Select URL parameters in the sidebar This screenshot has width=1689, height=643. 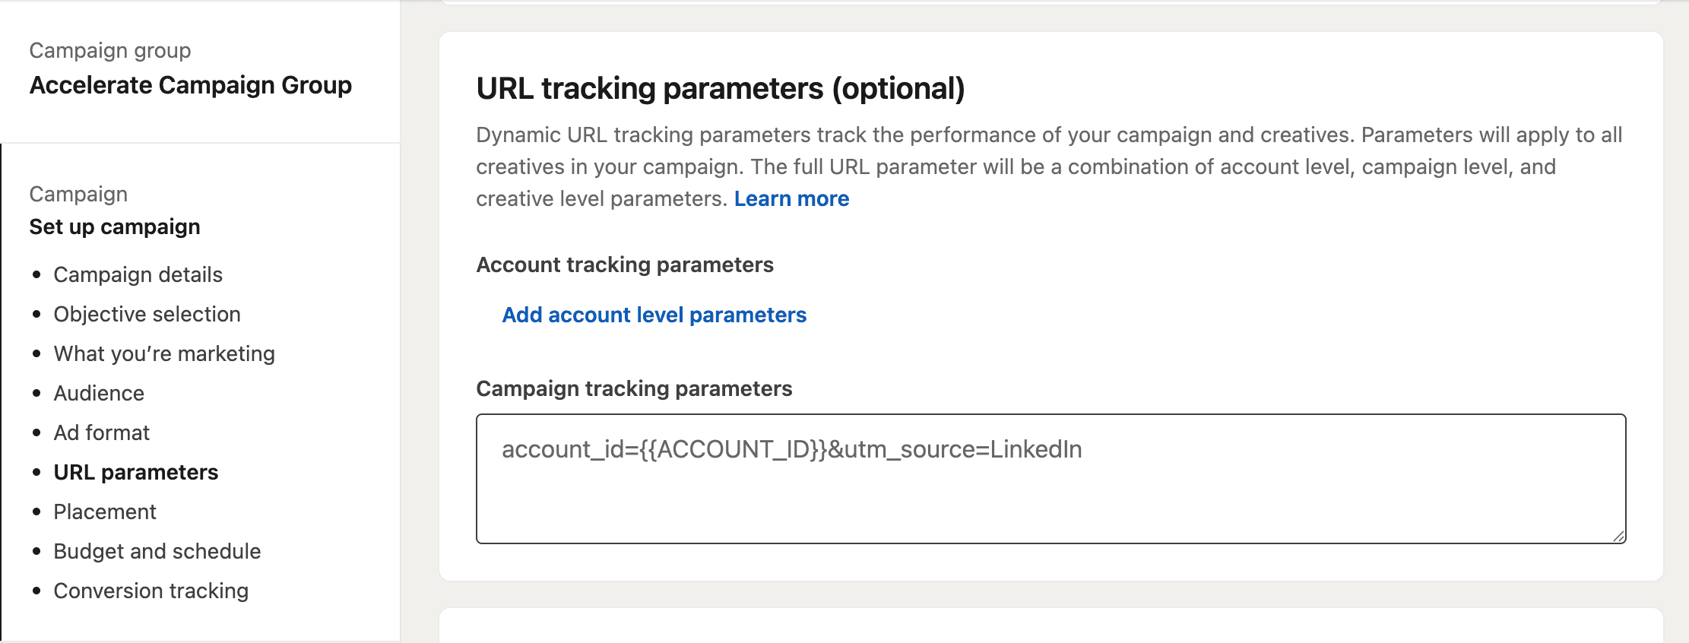136,472
